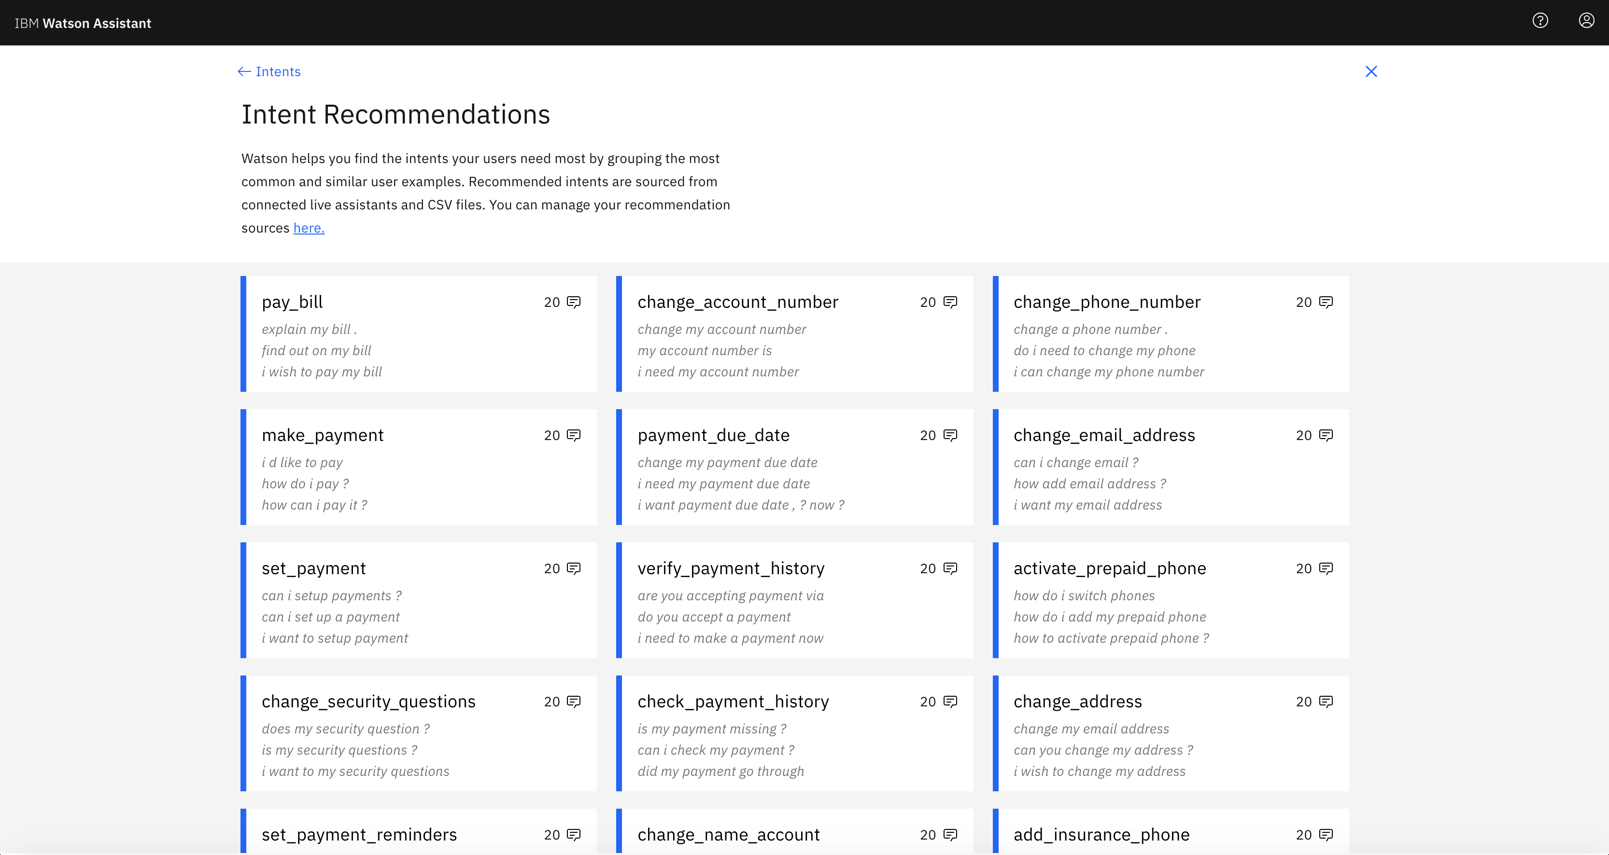Click examples chat icon on pay_bill card
The image size is (1609, 855).
pos(573,302)
